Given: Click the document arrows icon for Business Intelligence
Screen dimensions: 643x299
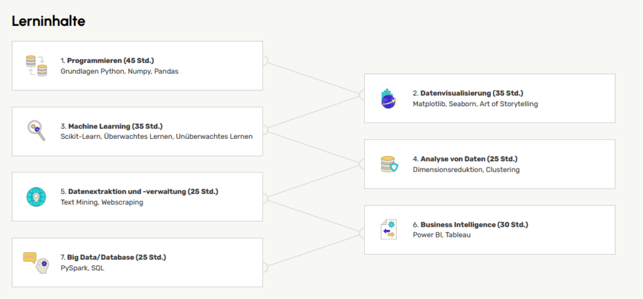Looking at the screenshot, I should point(389,229).
